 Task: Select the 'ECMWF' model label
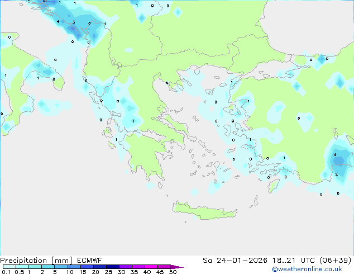(x=90, y=261)
